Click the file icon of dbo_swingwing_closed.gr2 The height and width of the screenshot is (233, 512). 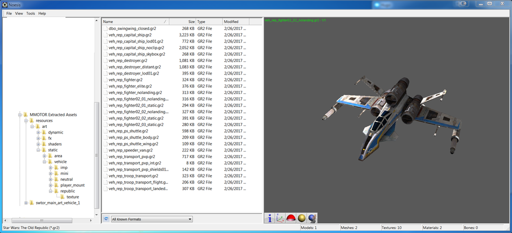(x=105, y=28)
